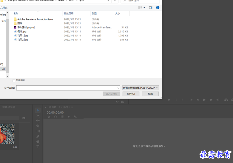Image resolution: width=233 pixels, height=163 pixels.
Task: Select the 导入素材.prproj file
Action: [26, 27]
